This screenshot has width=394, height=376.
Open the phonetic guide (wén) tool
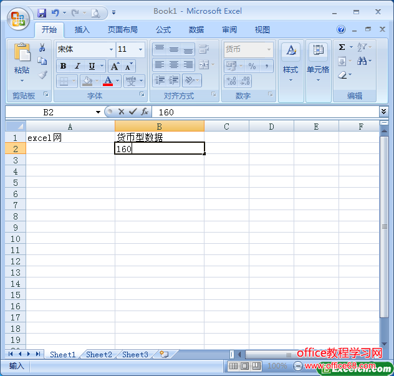(131, 81)
